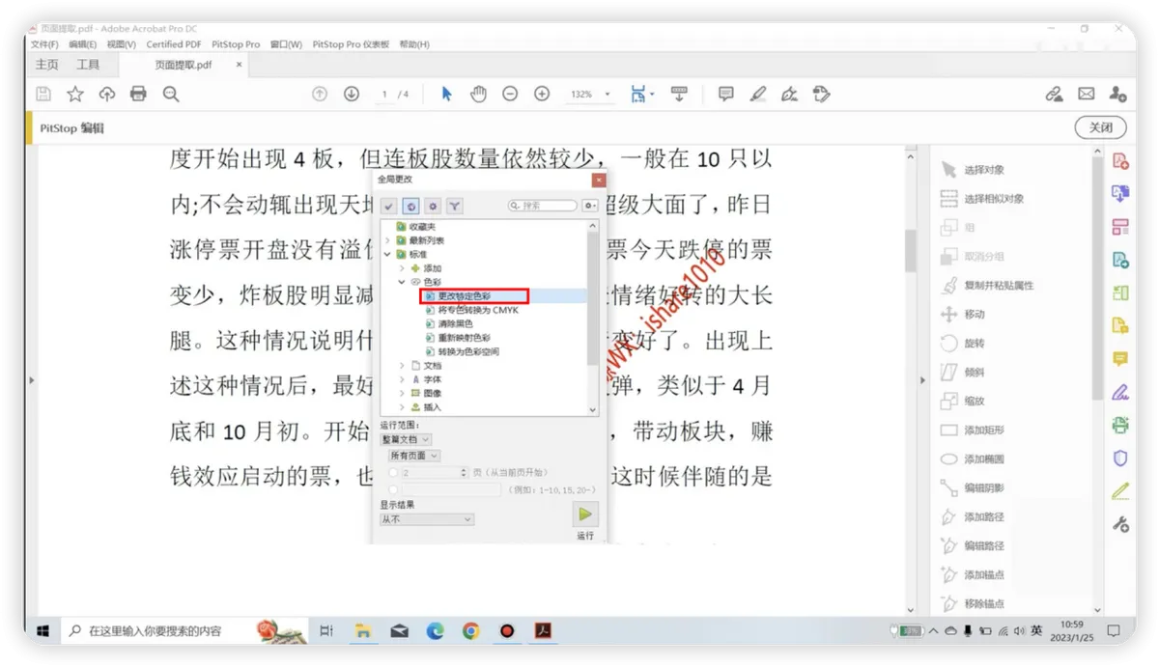Select 转换为色彩空间 action
The image size is (1159, 667).
(x=463, y=352)
